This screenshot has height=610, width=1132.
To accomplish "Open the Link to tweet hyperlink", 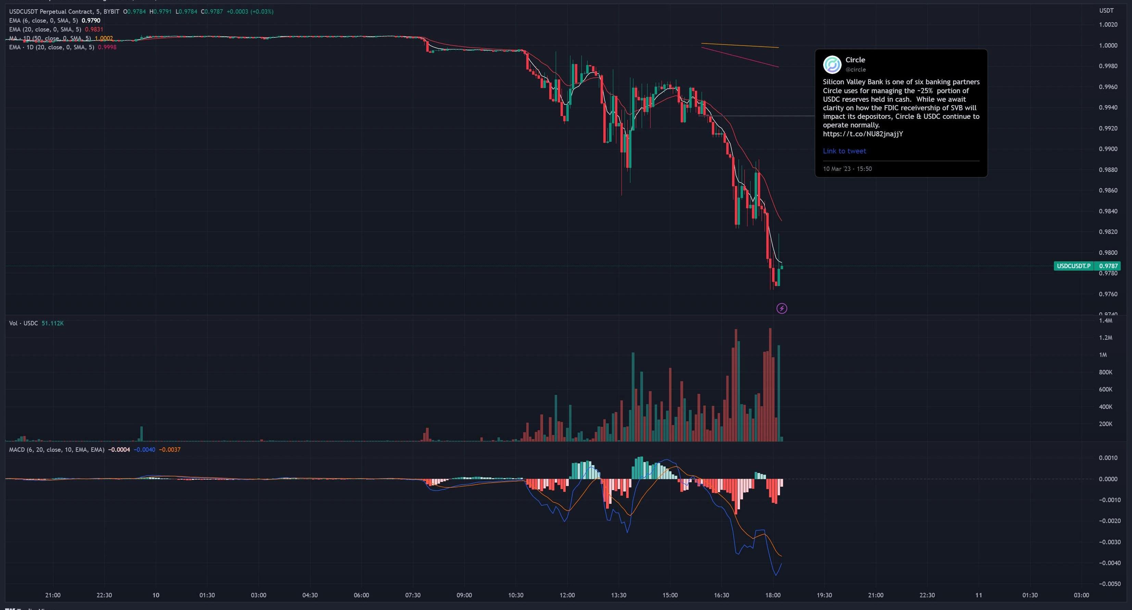I will pos(844,151).
